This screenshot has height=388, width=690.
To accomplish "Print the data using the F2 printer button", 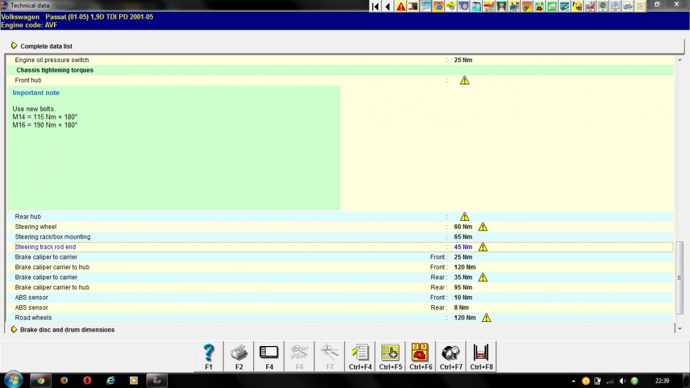I will point(239,356).
